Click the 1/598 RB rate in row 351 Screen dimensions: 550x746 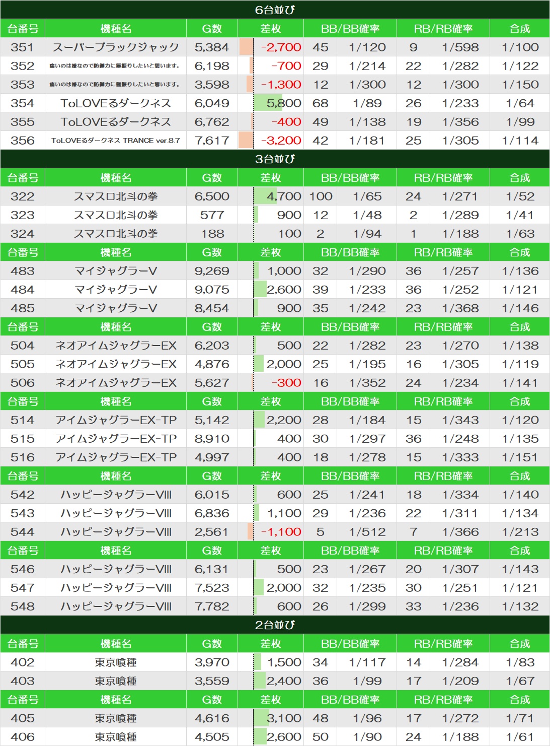coord(460,47)
